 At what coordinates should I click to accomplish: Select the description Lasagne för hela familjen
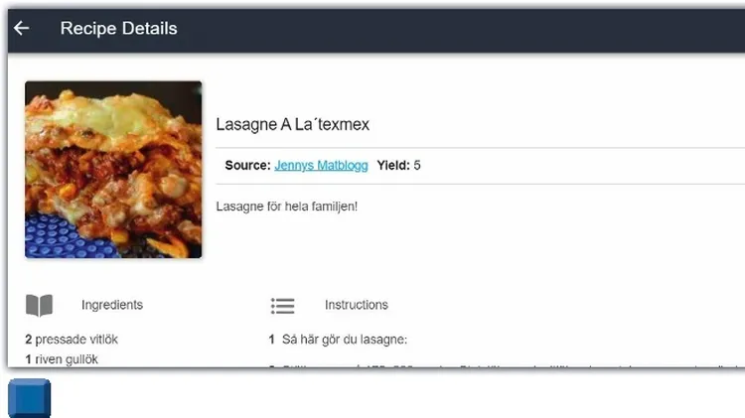(x=287, y=207)
